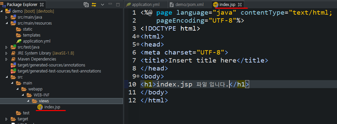Select the index.jsp editor tab
The image size is (337, 124).
[x=228, y=5]
